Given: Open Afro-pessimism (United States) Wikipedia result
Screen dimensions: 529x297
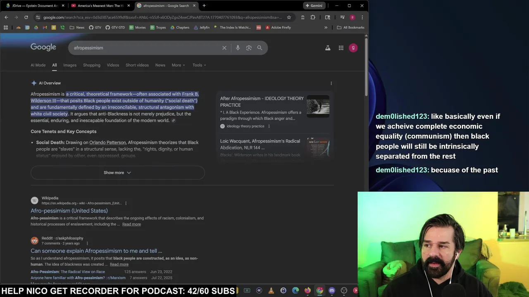Looking at the screenshot, I should [x=69, y=211].
